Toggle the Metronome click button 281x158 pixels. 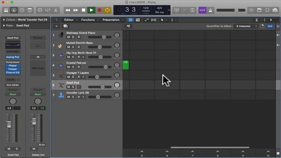click(210, 10)
